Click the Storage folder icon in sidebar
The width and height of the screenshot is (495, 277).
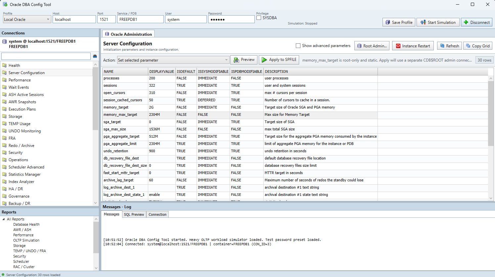click(x=4, y=116)
